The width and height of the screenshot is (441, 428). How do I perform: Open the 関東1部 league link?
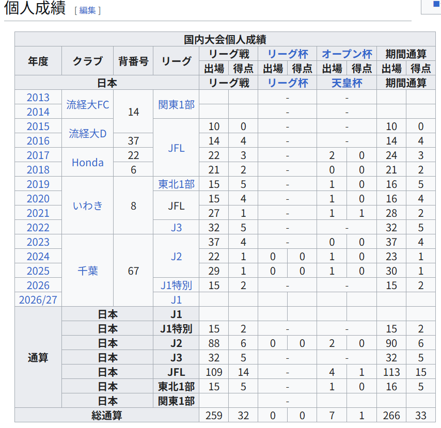click(176, 105)
